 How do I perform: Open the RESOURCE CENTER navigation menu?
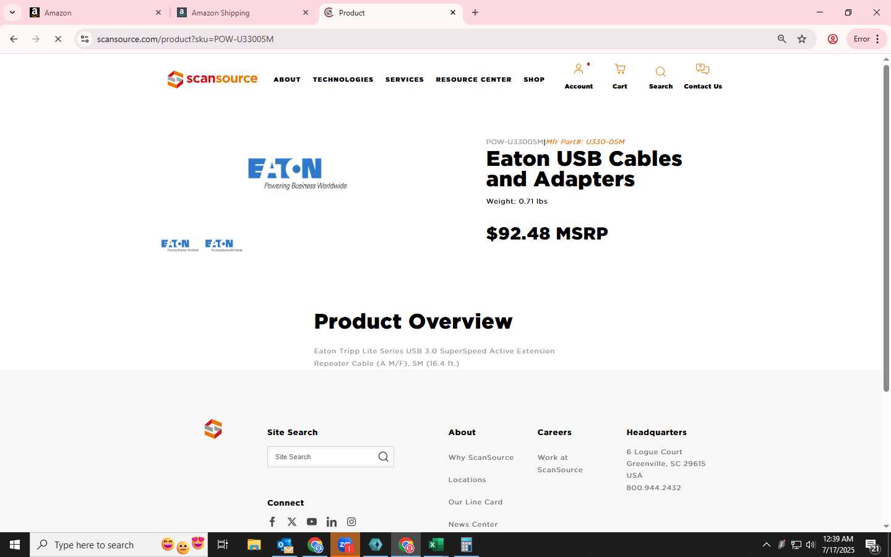pyautogui.click(x=473, y=80)
